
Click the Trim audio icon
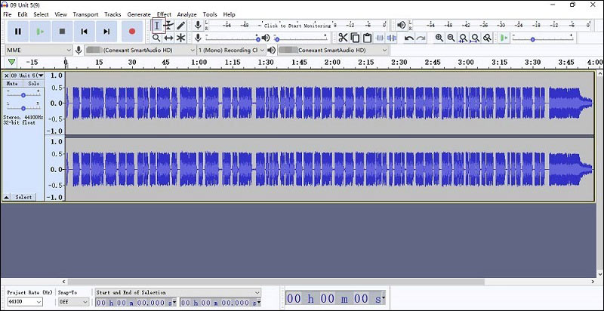click(x=380, y=38)
